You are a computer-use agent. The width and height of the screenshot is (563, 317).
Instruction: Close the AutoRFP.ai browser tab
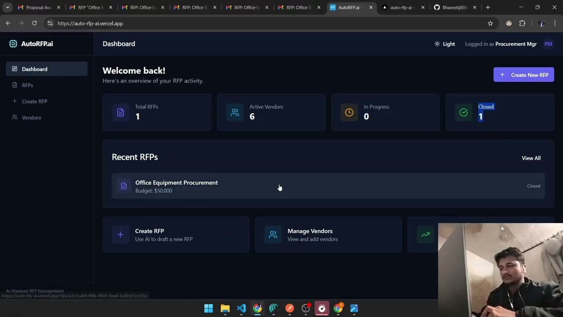pos(371,7)
